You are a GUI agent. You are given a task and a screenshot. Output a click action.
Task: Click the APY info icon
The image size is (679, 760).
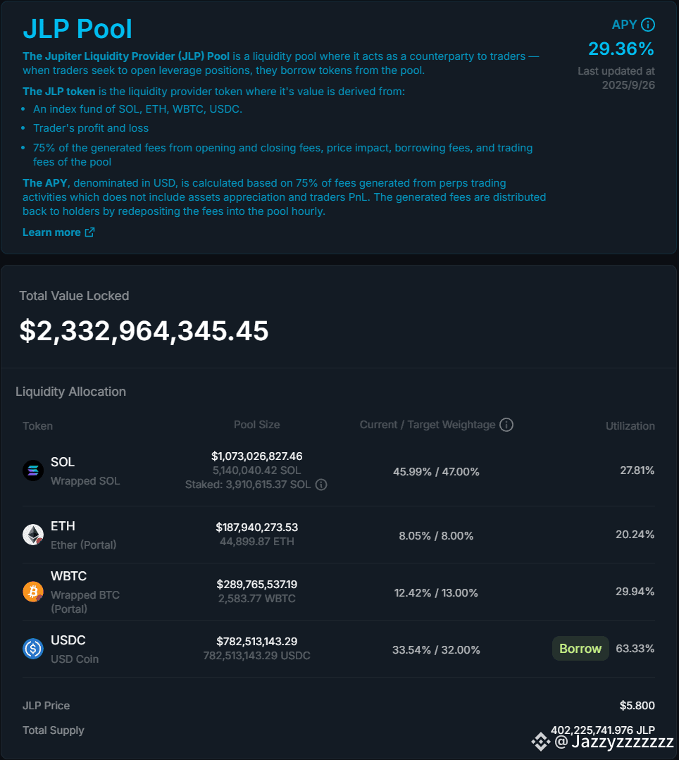click(648, 25)
